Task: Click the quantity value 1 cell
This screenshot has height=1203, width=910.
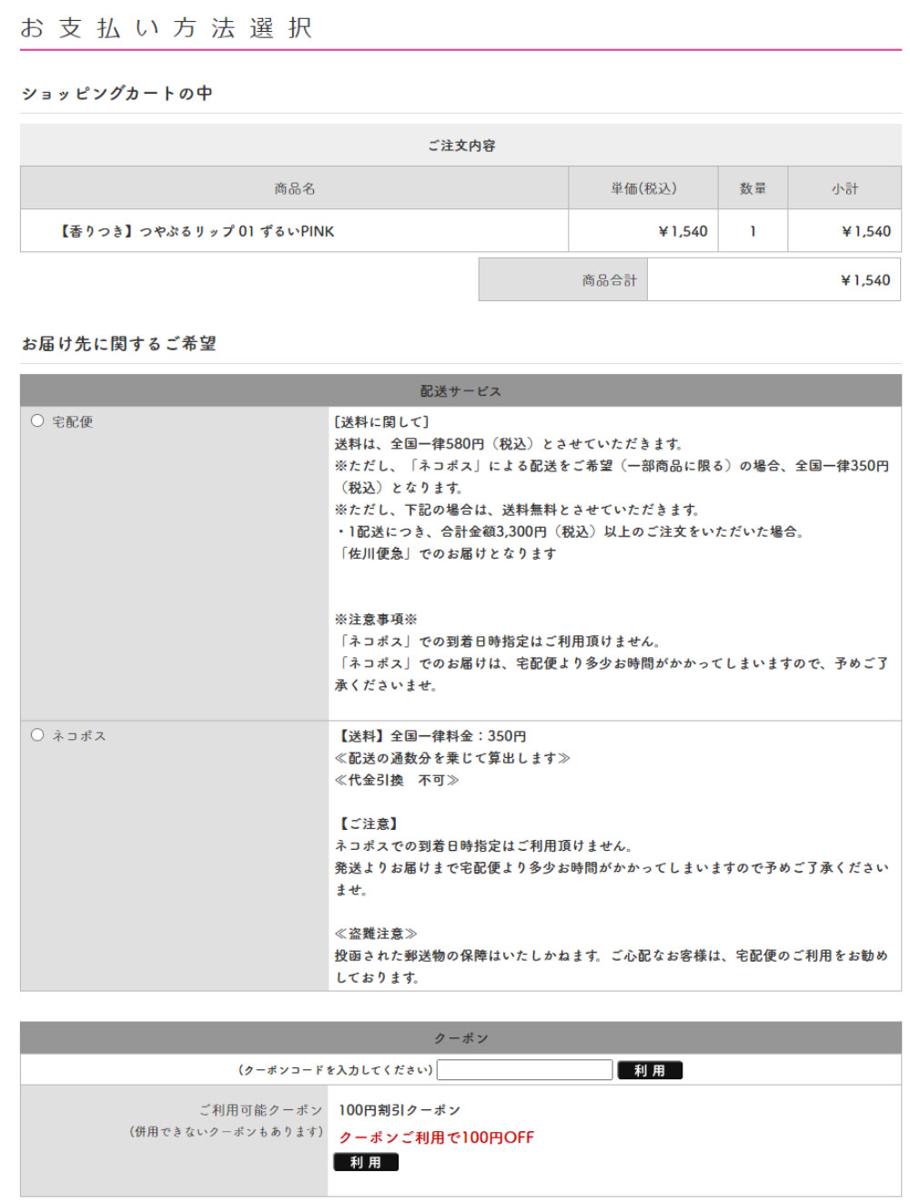Action: click(752, 231)
